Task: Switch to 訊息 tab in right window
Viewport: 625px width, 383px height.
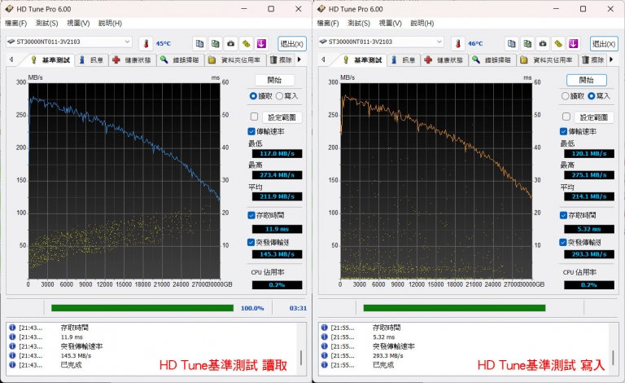Action: (404, 59)
